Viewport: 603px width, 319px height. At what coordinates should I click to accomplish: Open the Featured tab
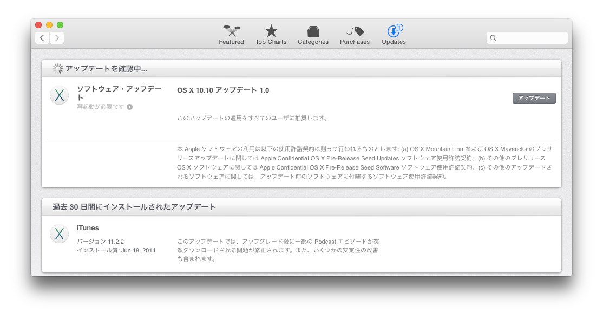tap(231, 35)
